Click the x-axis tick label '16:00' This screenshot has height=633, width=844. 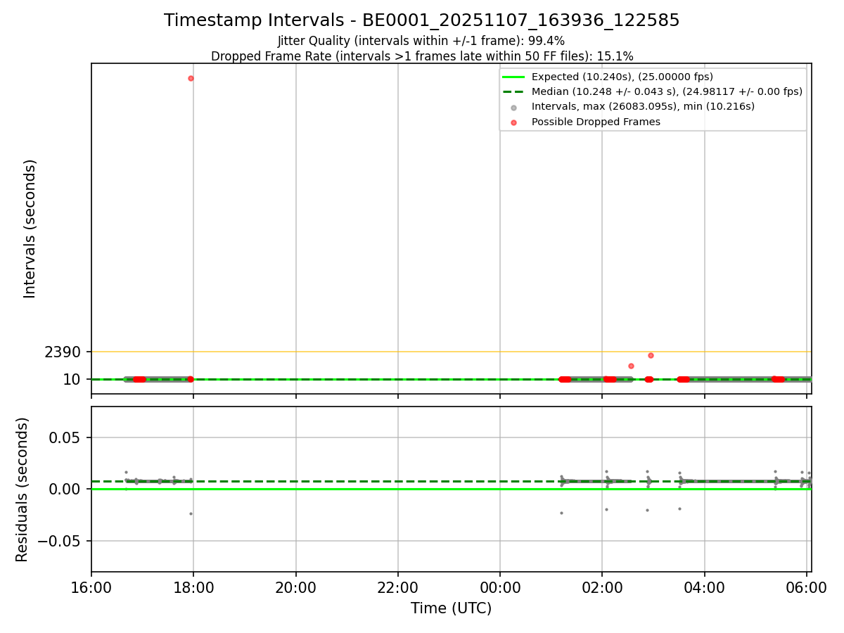[x=91, y=587]
